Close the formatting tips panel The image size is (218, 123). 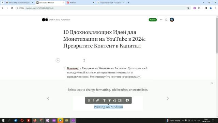[x=212, y=83]
